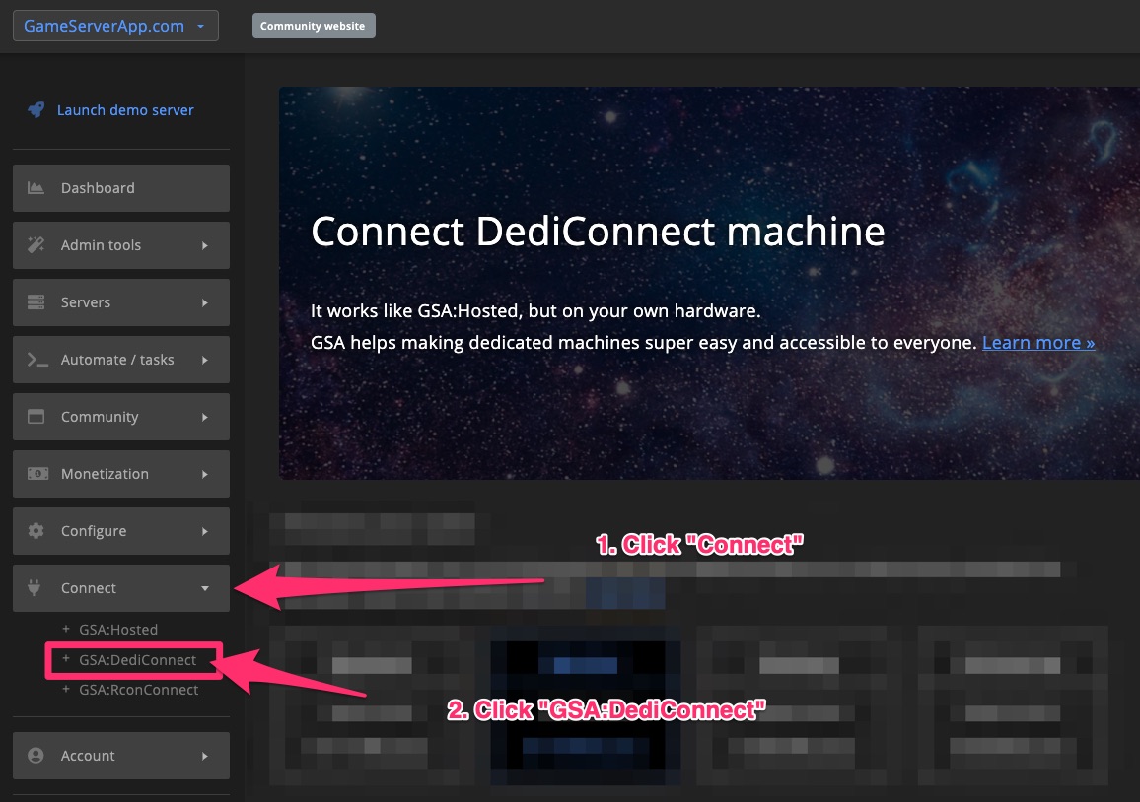1140x802 pixels.
Task: Click the Community website button
Action: 314,26
